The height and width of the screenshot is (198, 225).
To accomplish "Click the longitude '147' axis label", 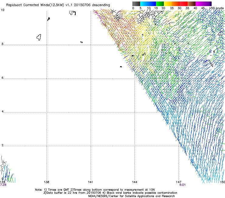I will (179, 182).
